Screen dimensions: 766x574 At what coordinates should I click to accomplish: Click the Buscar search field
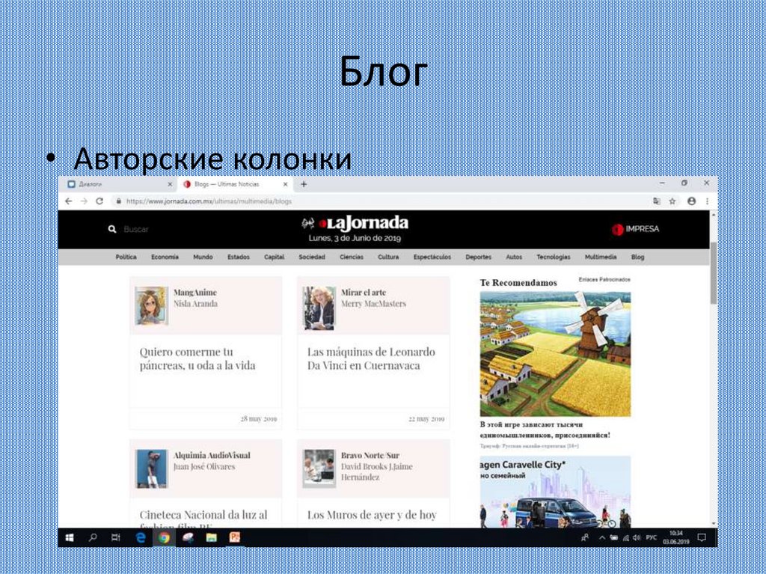click(136, 229)
